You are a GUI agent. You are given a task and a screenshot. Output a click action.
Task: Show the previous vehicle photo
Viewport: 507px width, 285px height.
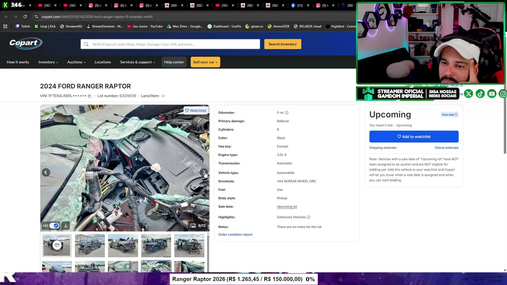[x=46, y=172]
